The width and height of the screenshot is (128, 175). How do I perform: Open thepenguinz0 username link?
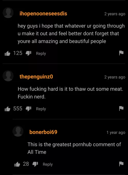pos(36,77)
